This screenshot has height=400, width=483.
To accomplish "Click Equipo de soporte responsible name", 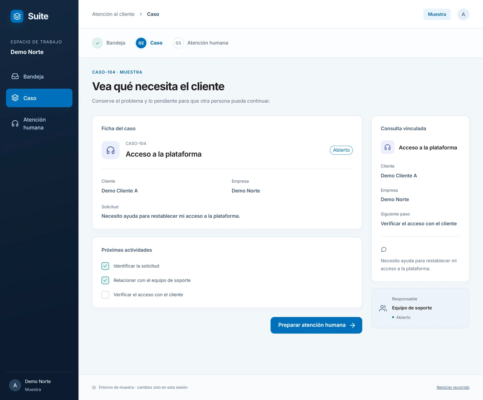I will click(412, 308).
